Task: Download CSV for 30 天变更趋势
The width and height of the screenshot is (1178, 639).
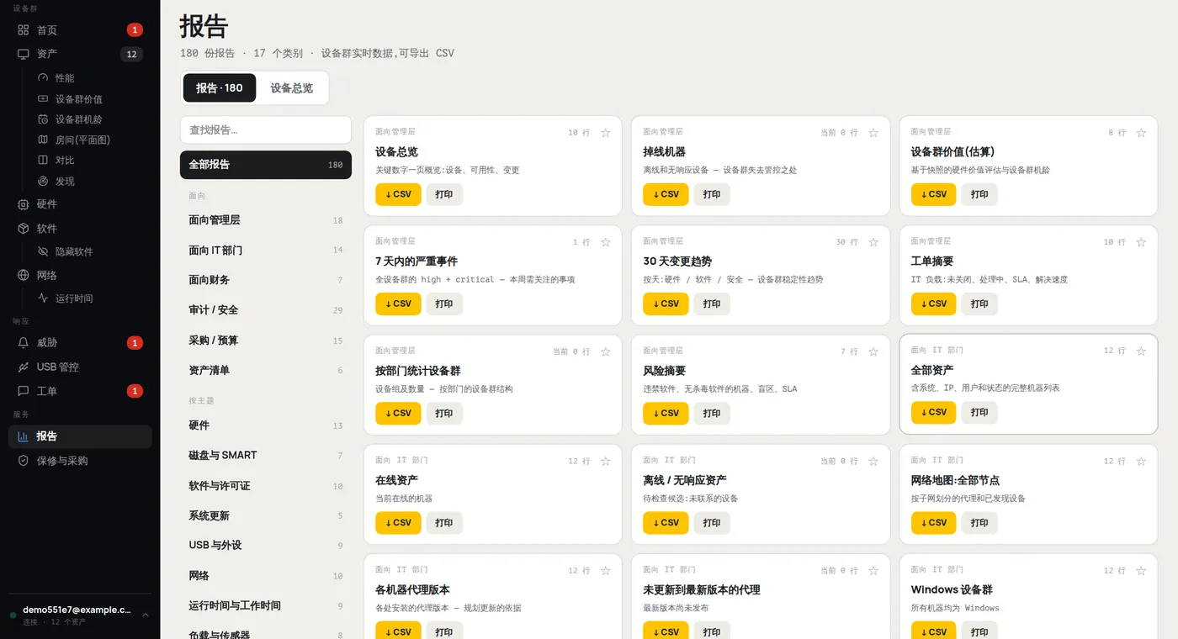Action: point(666,304)
